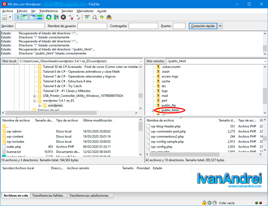Image resolution: width=268 pixels, height=206 pixels.
Task: Select the remote cache folder
Action: pyautogui.click(x=166, y=81)
